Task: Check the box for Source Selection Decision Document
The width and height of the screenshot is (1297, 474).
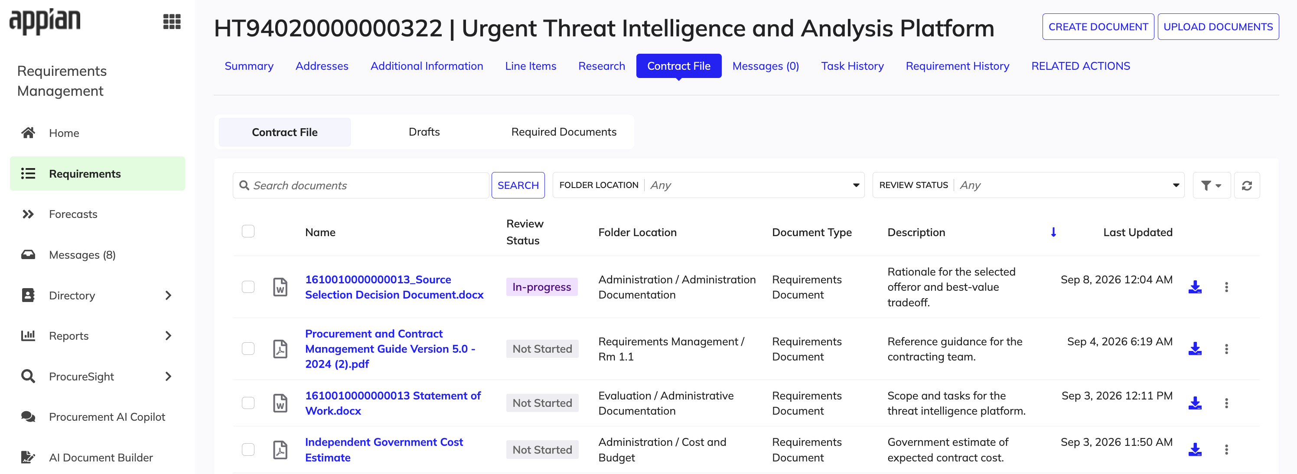Action: [x=248, y=287]
